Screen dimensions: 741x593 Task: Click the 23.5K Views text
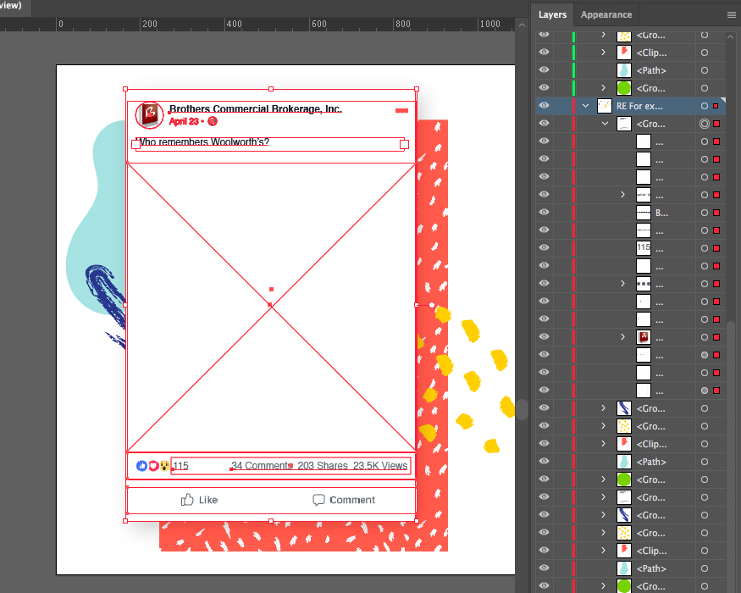(x=380, y=466)
